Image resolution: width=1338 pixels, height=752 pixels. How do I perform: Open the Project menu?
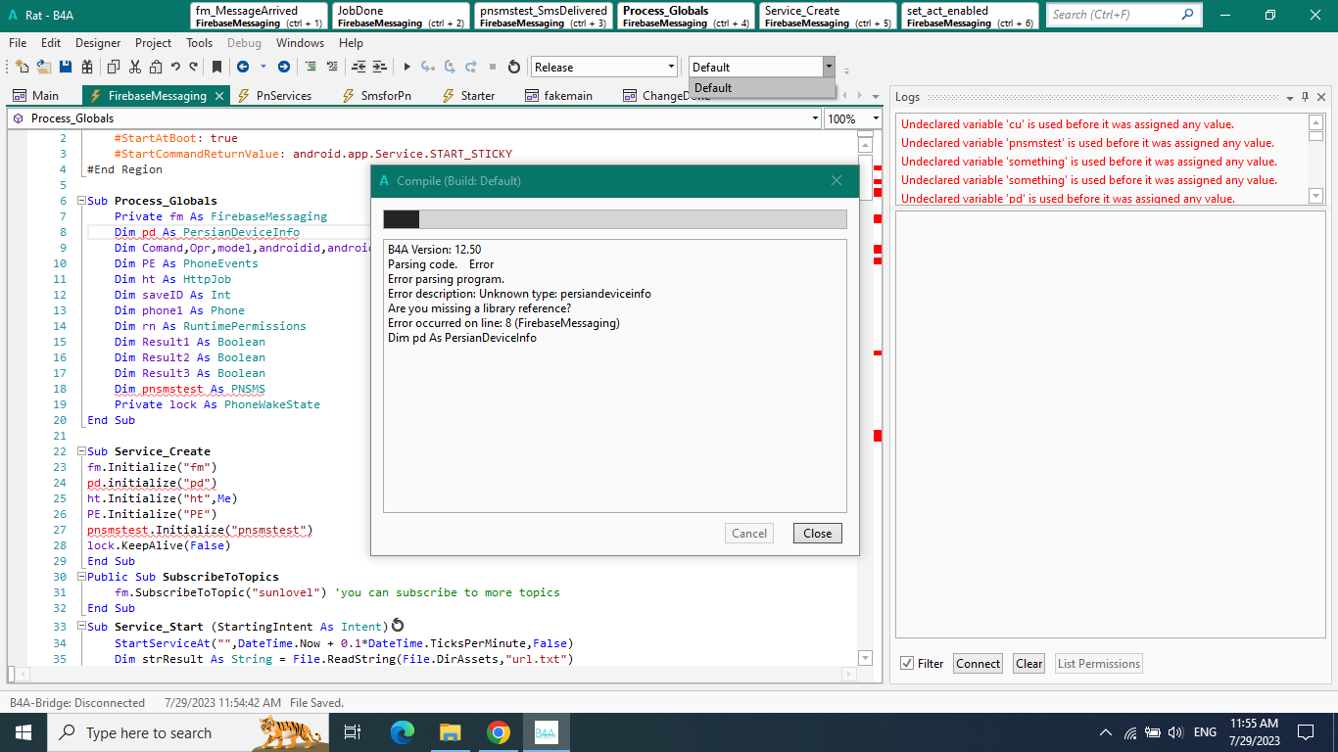pyautogui.click(x=153, y=43)
